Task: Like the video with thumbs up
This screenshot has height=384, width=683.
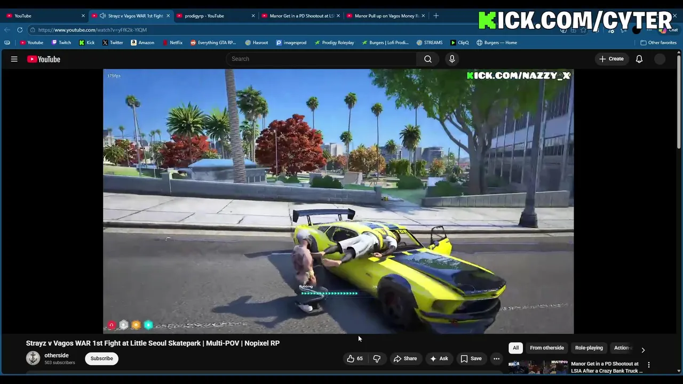Action: tap(355, 358)
